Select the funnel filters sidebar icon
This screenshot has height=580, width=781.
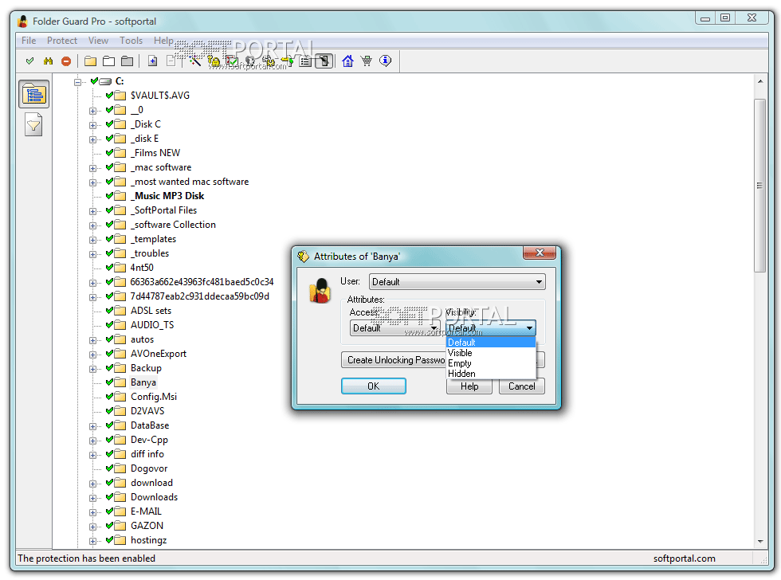coord(33,124)
